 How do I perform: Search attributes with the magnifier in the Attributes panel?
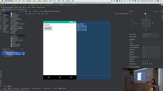pyautogui.click(x=154, y=11)
